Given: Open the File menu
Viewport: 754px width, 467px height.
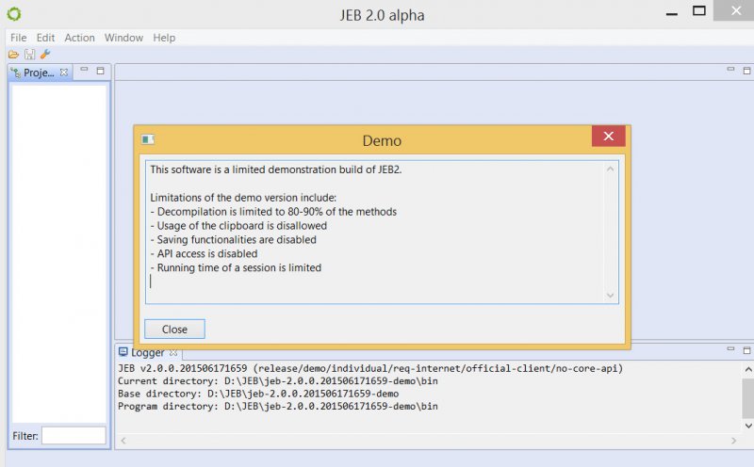Looking at the screenshot, I should pyautogui.click(x=18, y=38).
